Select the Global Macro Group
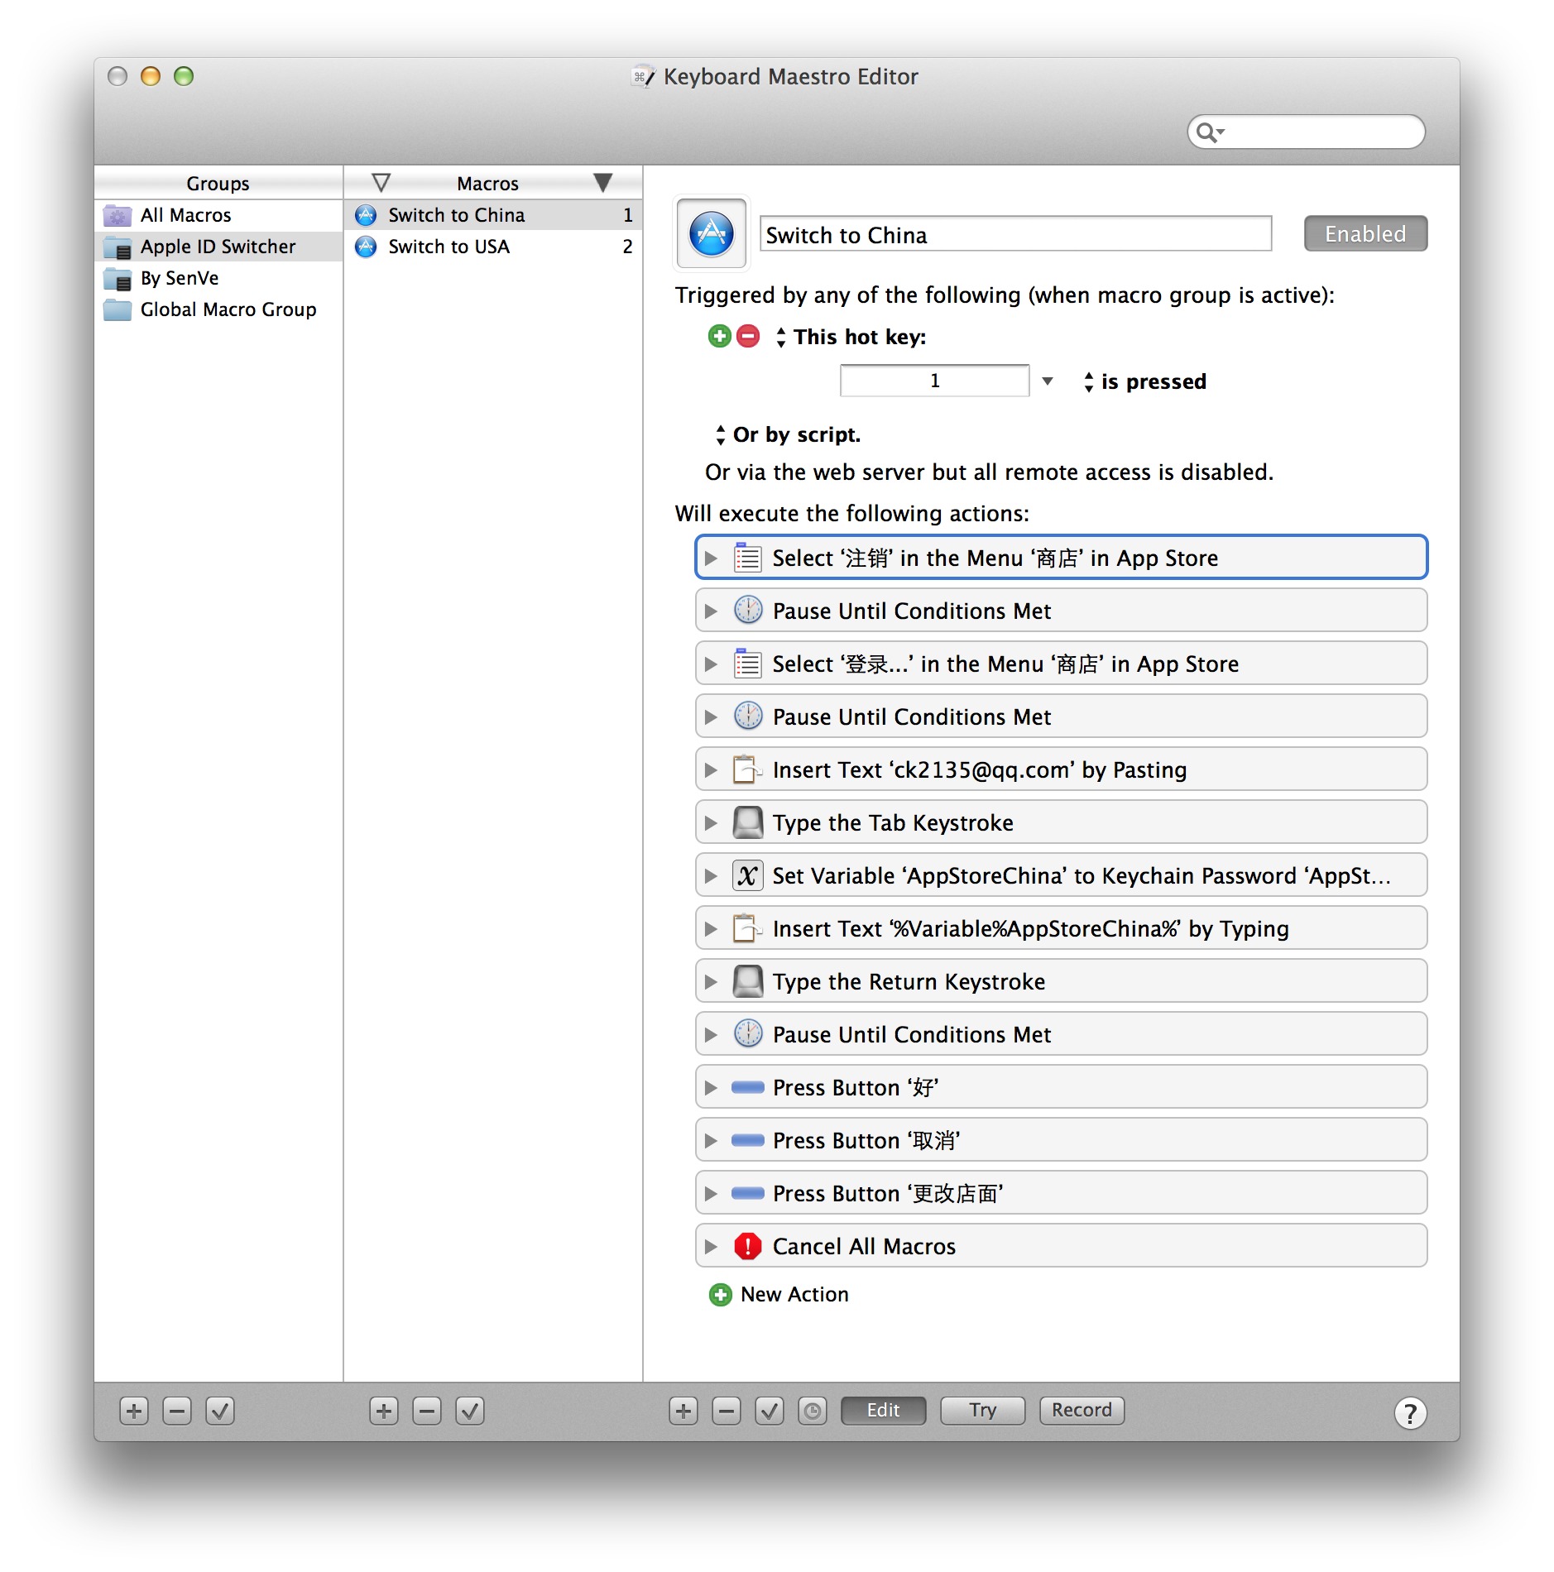 click(x=228, y=309)
